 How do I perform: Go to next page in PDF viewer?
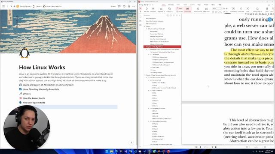212,147
